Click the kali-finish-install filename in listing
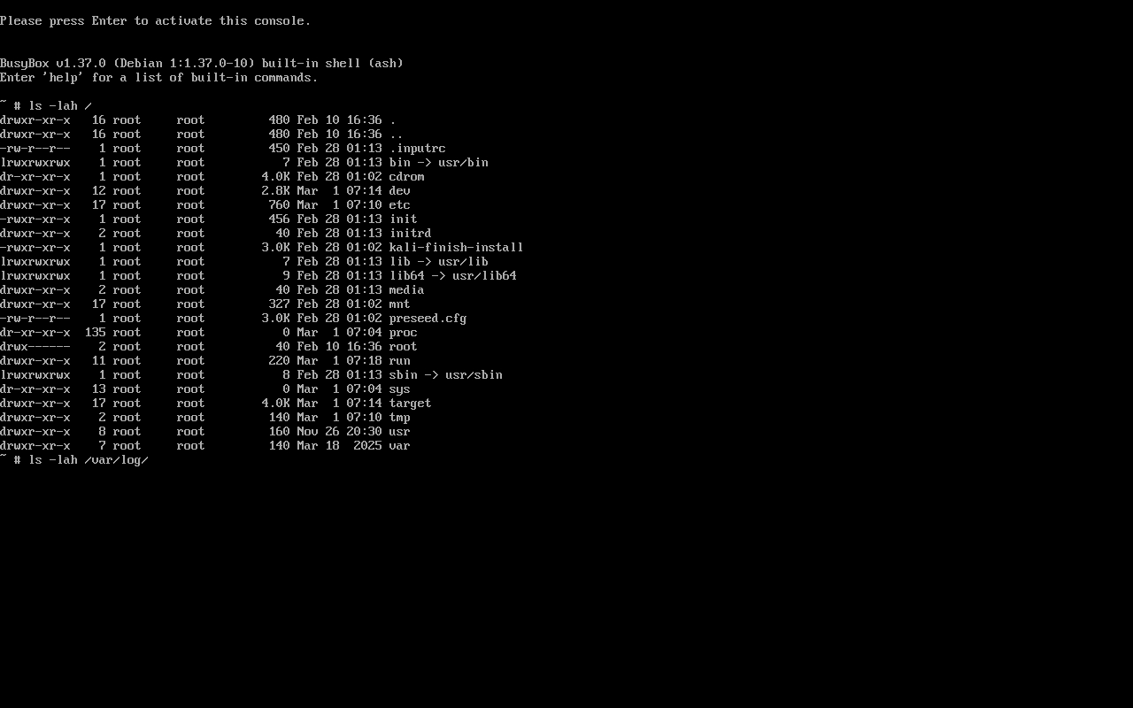This screenshot has width=1133, height=708. [x=456, y=248]
